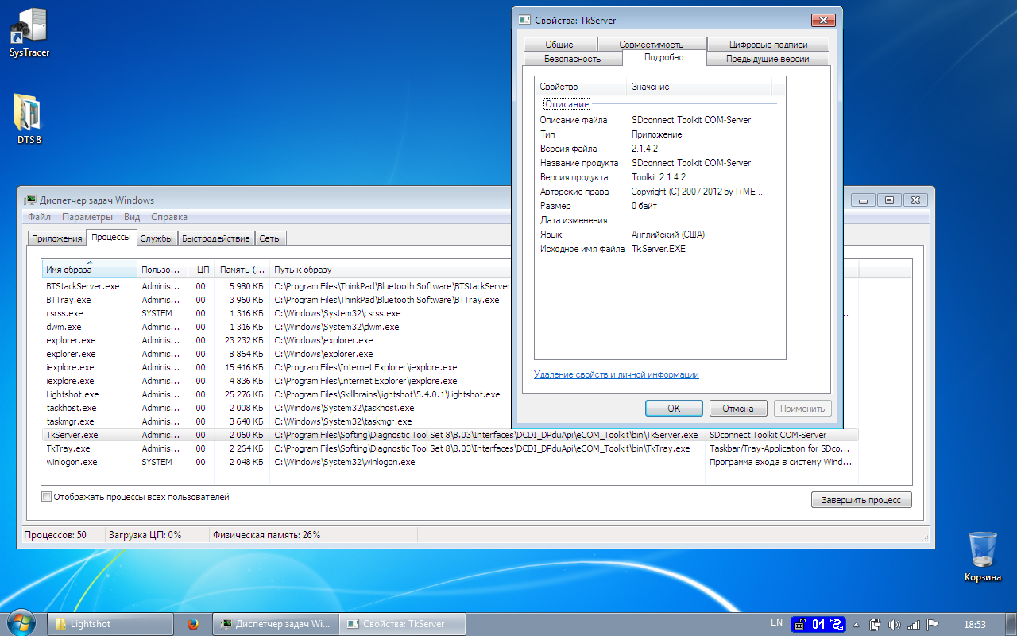Click the network signal tray icon
Image resolution: width=1017 pixels, height=636 pixels.
914,624
